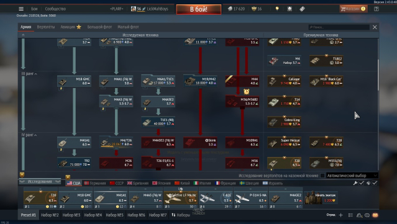This screenshot has height=224, width=397.
Task: Click the icon left of the ticket icon
Action: coord(290,9)
